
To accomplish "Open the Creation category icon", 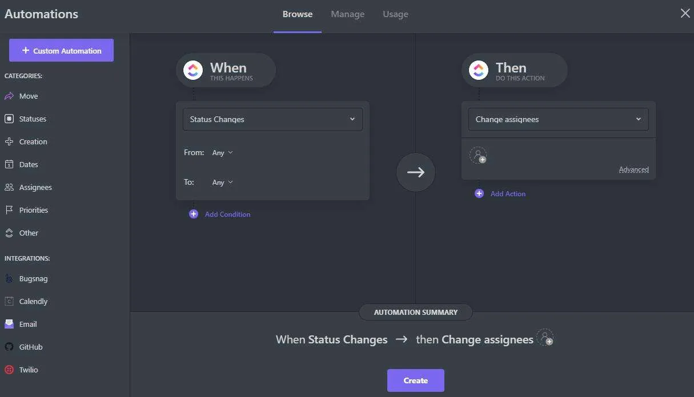I will 9,141.
